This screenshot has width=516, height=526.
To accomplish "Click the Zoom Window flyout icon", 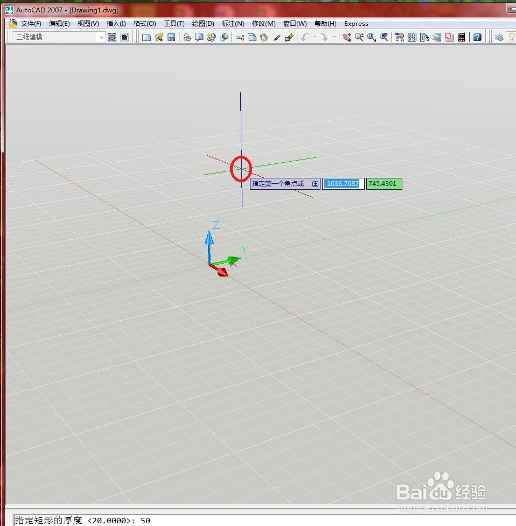I will pyautogui.click(x=372, y=37).
